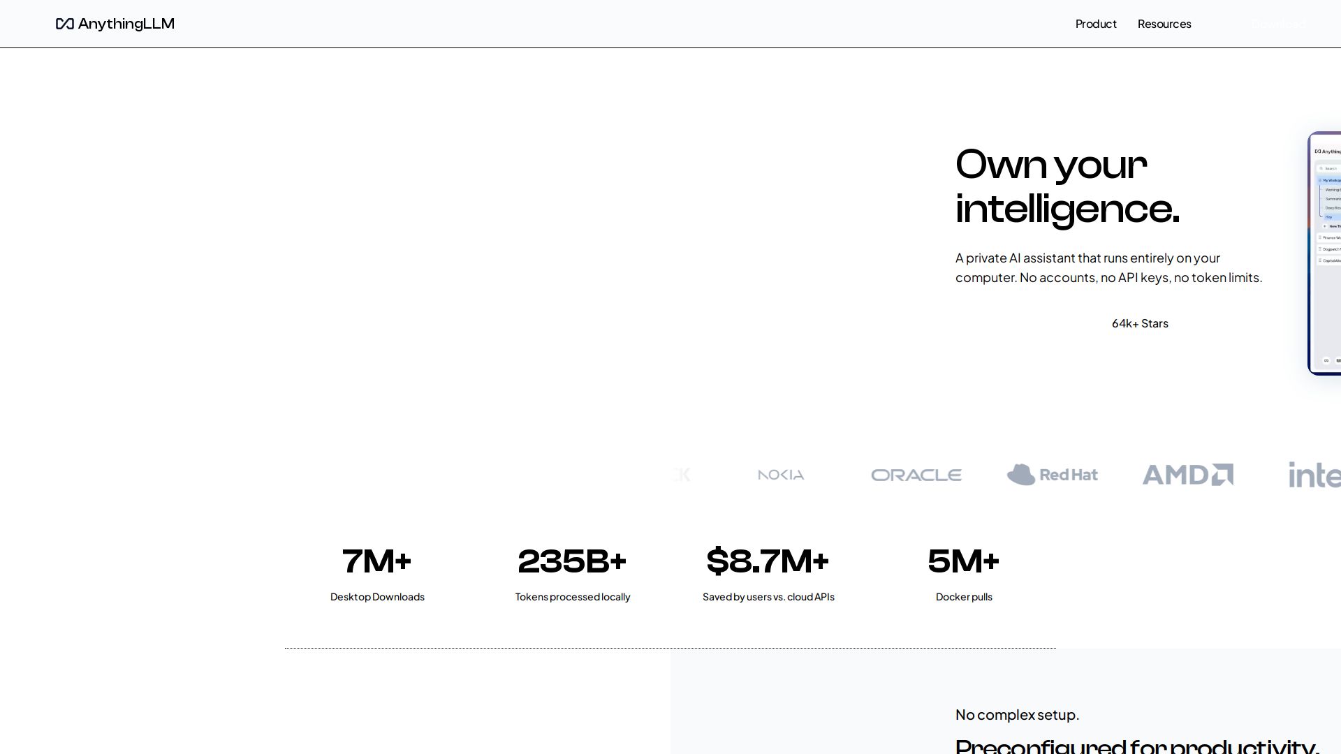
Task: Click the "7M+" statistic
Action: (x=377, y=561)
